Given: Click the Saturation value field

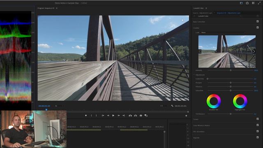Looking at the screenshot, I should pos(256,90).
